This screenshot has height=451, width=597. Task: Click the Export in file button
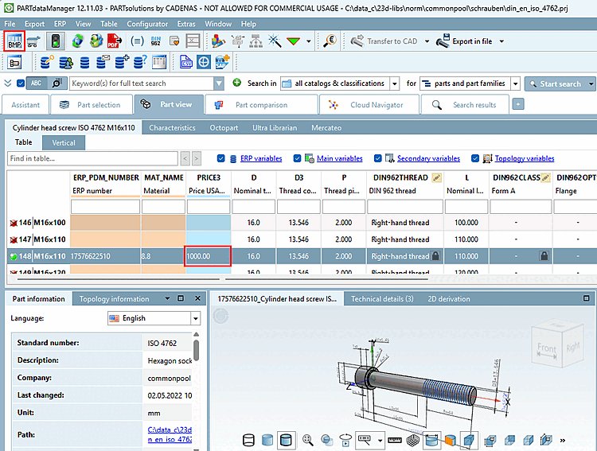464,41
